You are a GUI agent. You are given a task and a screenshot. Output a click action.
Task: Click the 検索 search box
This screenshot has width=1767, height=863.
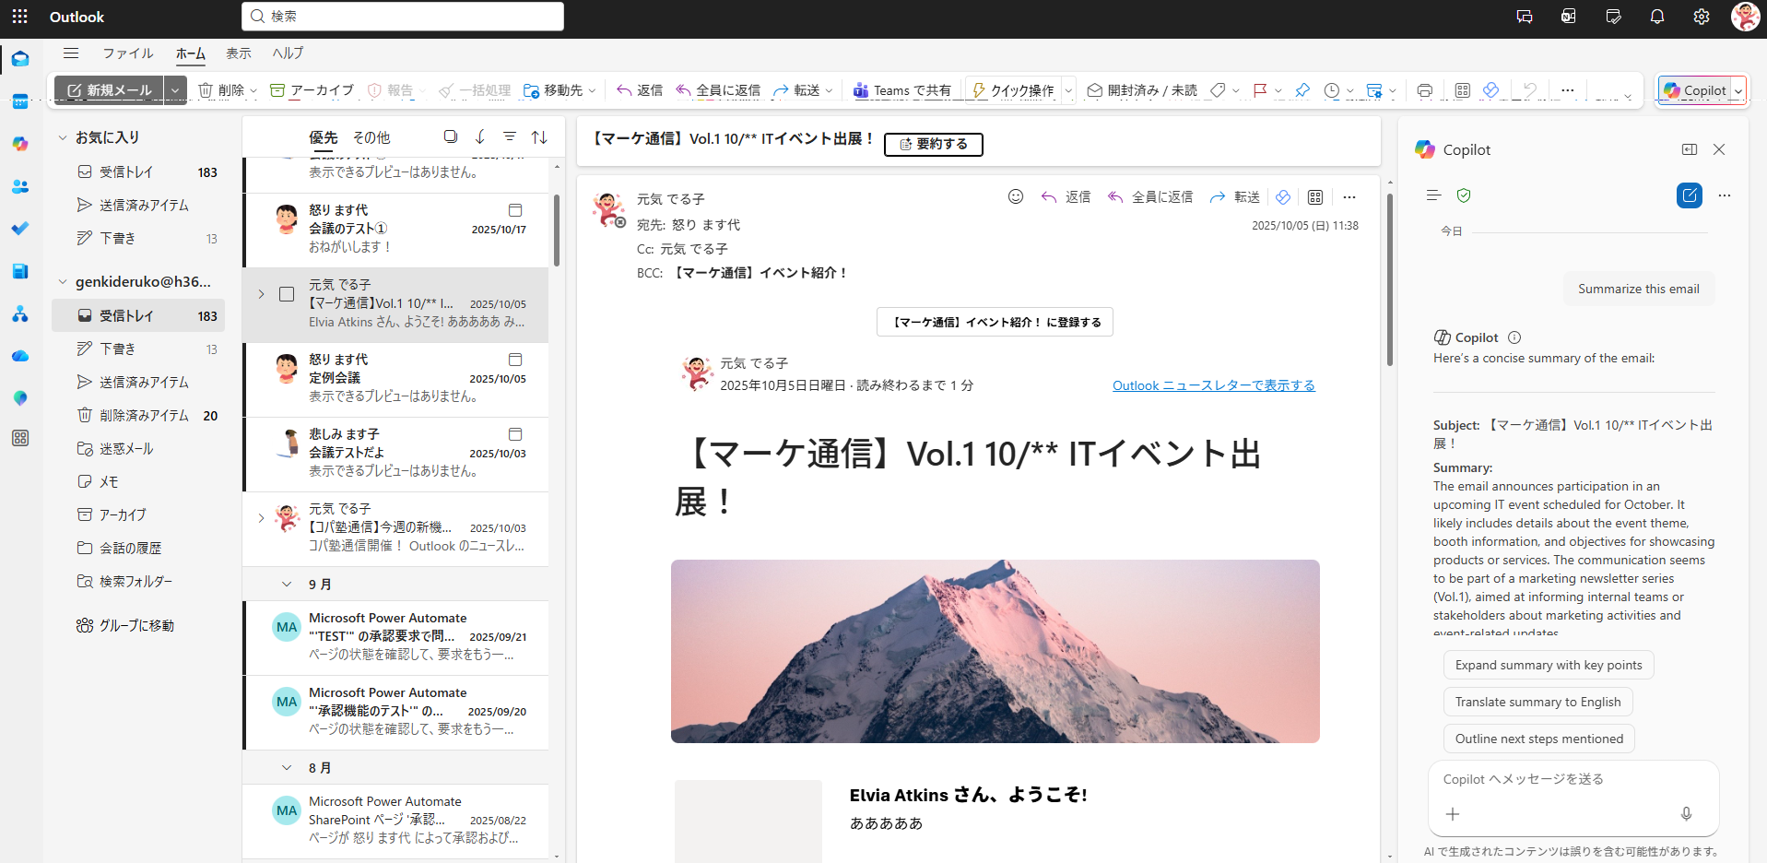[403, 17]
